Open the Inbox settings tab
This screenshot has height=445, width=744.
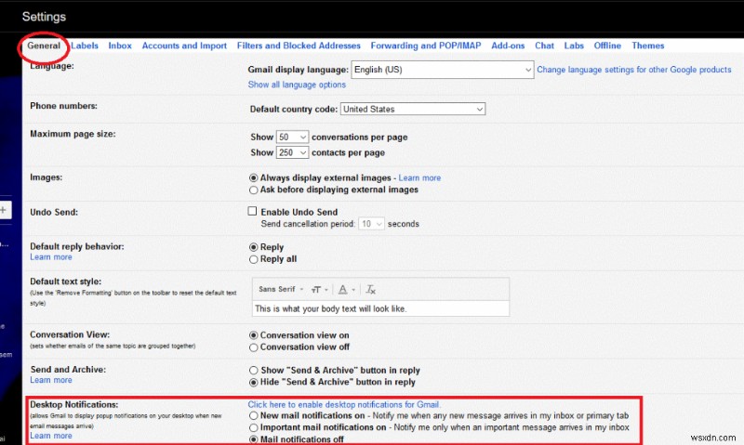[x=120, y=46]
